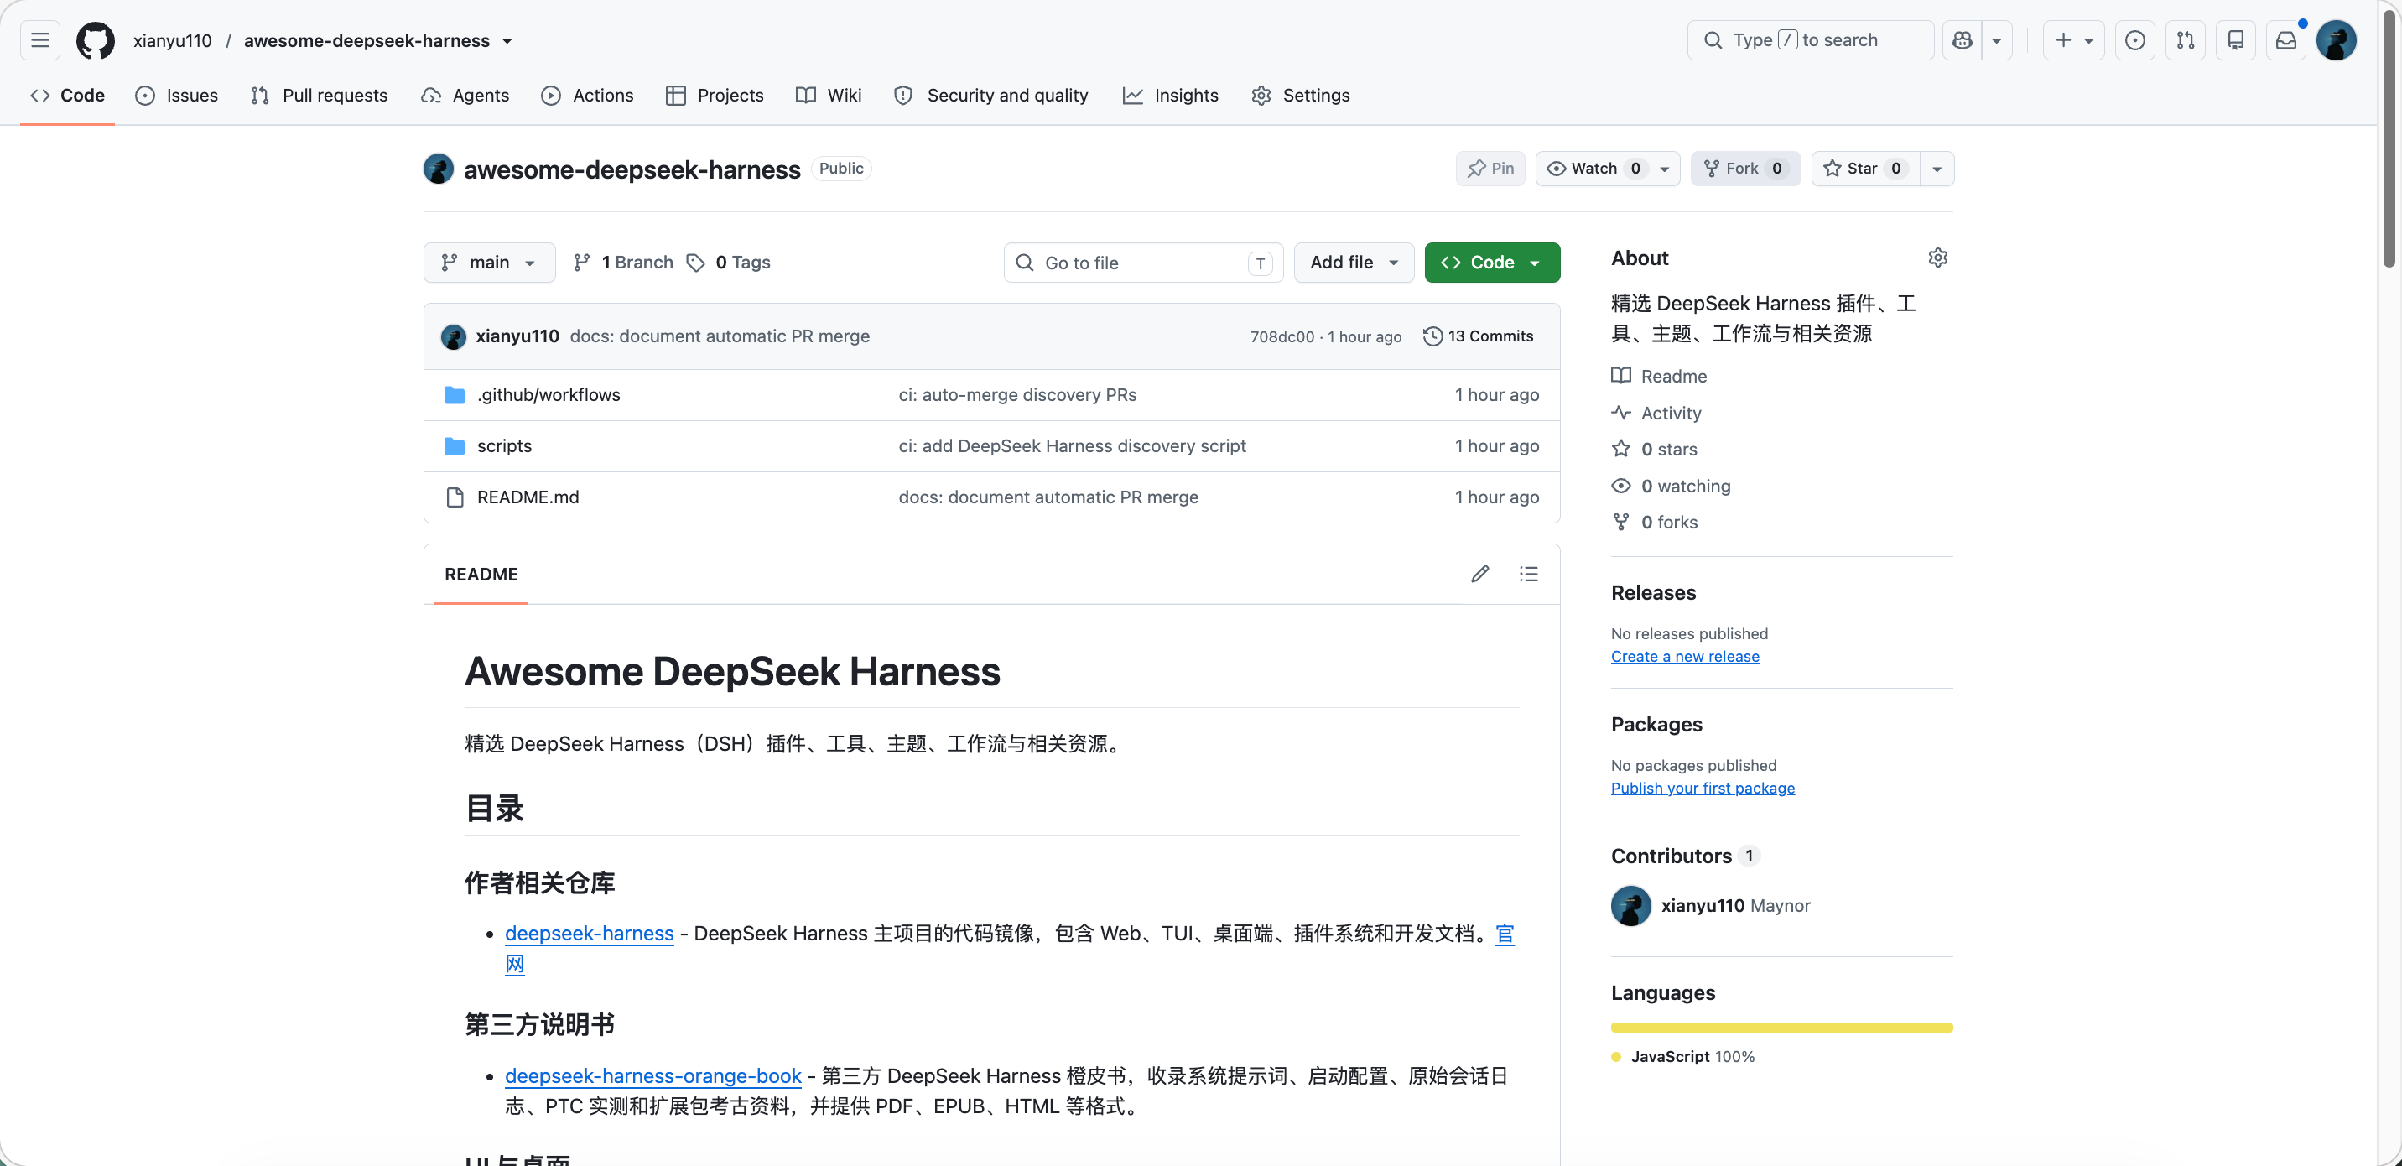This screenshot has height=1166, width=2402.
Task: Open 13 Commits history link
Action: coord(1478,336)
